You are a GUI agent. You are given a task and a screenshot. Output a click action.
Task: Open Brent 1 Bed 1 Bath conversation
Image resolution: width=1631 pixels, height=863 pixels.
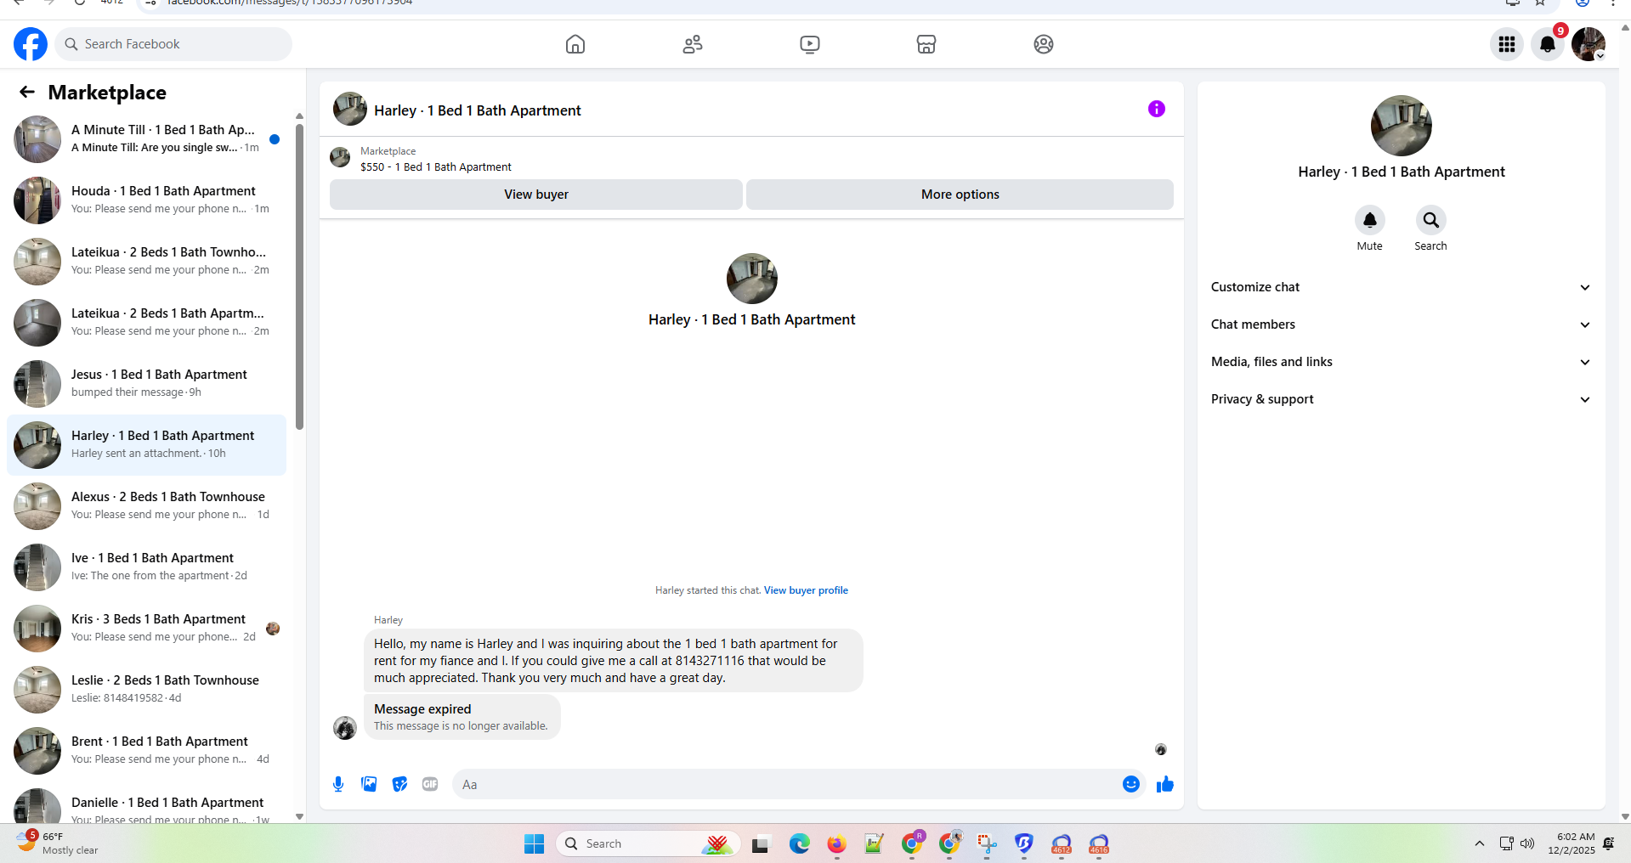(x=147, y=751)
